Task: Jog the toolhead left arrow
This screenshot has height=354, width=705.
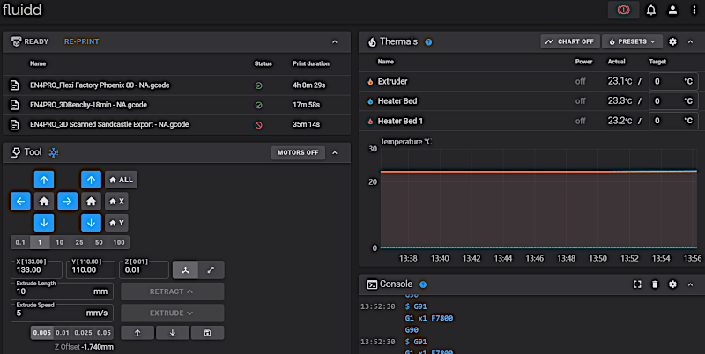Action: tap(20, 202)
